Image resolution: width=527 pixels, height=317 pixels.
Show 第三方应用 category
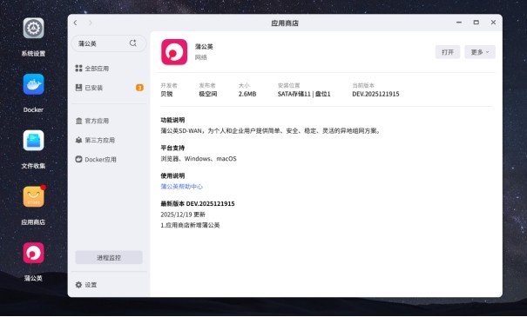109,141
